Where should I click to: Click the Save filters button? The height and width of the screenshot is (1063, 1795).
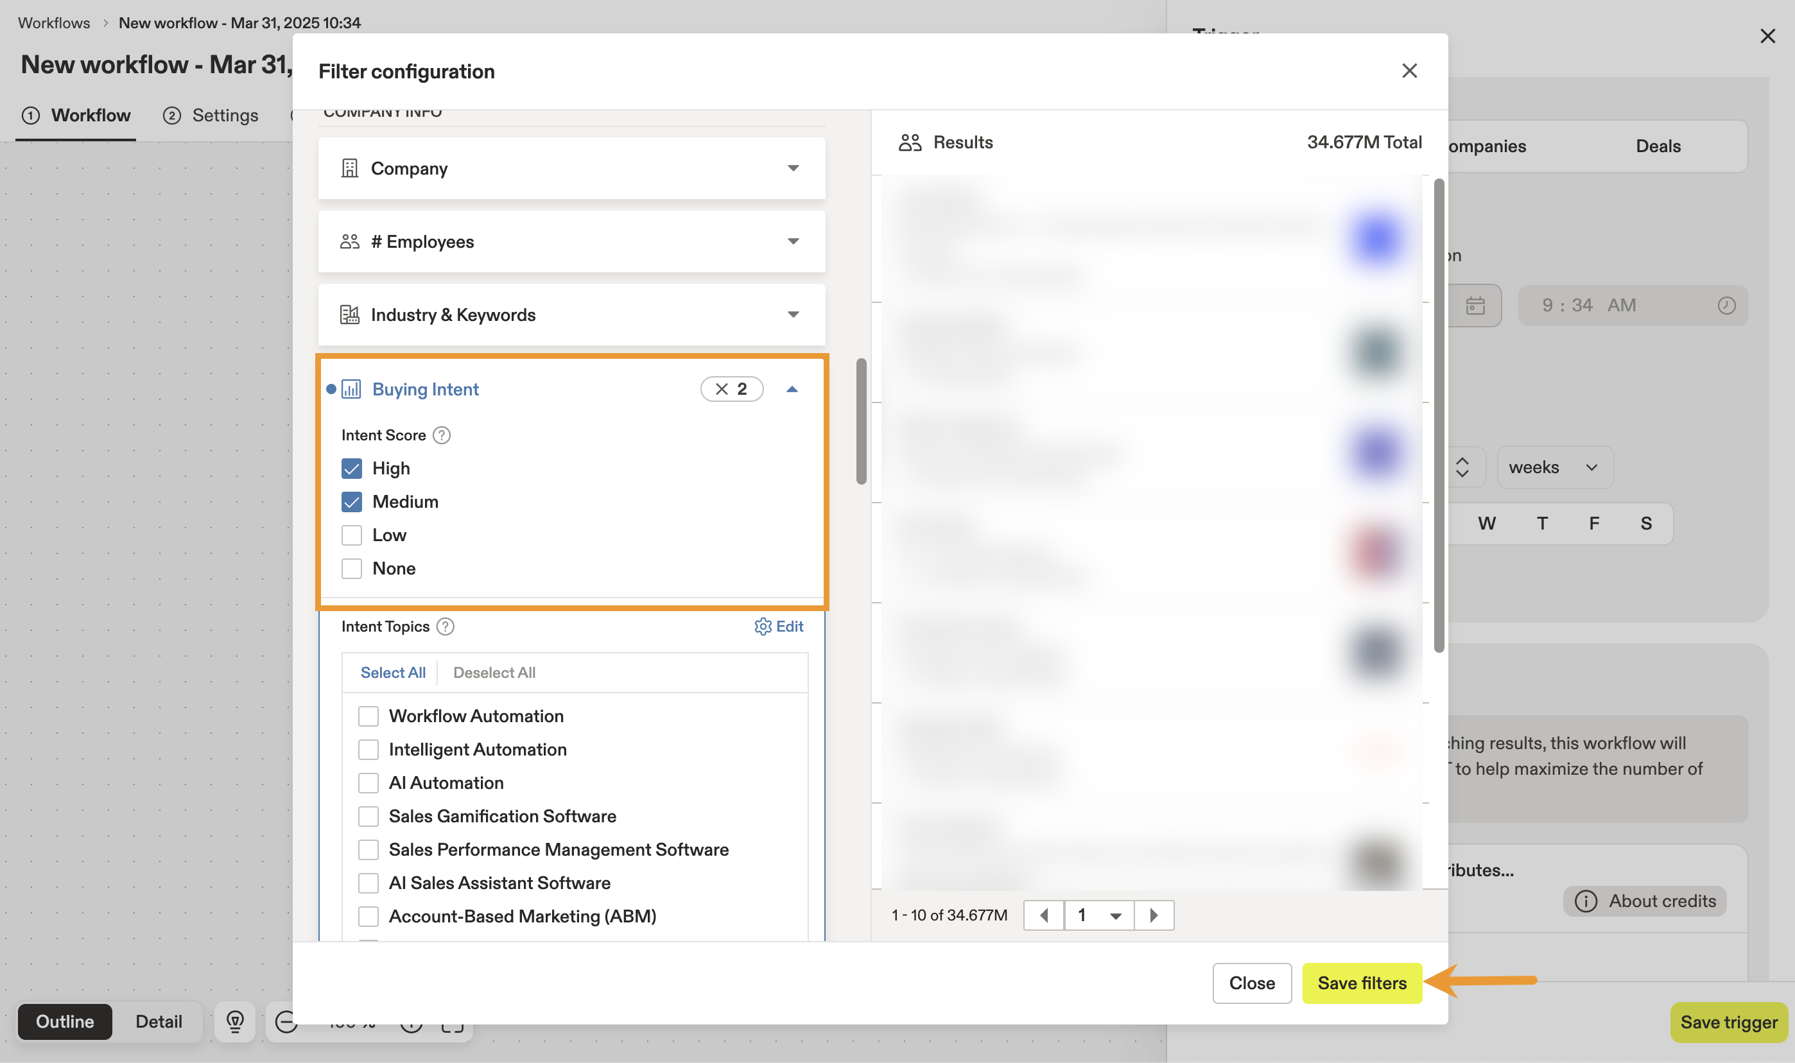pyautogui.click(x=1362, y=983)
